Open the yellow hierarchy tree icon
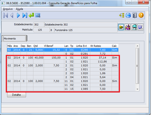This screenshot has height=115, width=151. point(122,15)
